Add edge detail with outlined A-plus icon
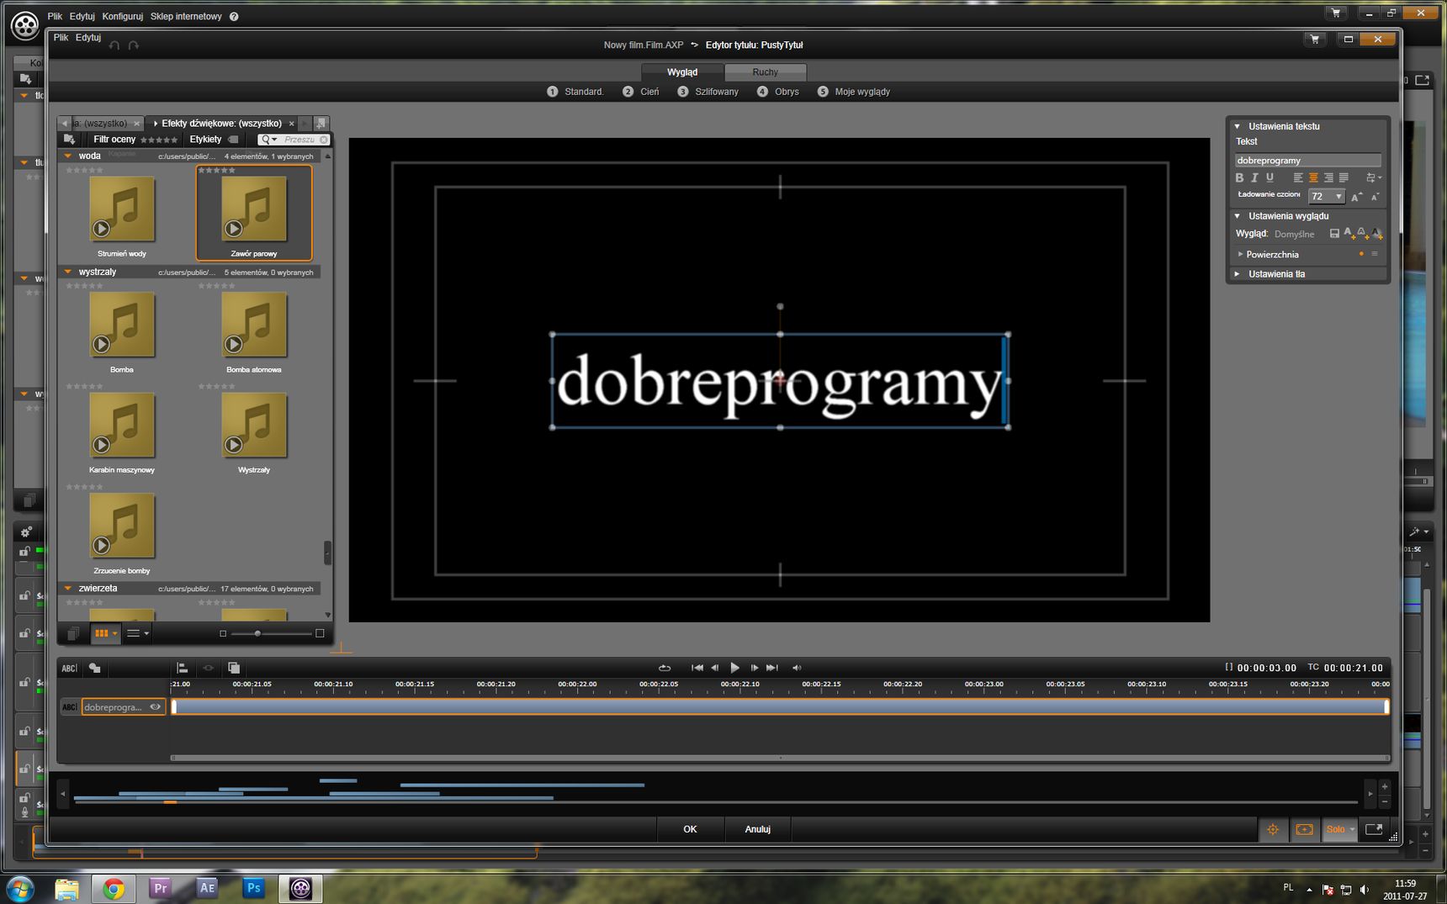Viewport: 1447px width, 904px height. tap(1363, 233)
